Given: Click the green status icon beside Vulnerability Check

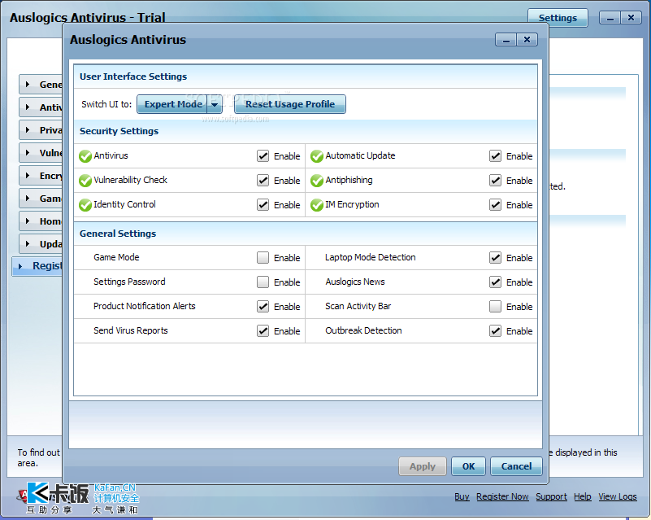Looking at the screenshot, I should point(85,181).
